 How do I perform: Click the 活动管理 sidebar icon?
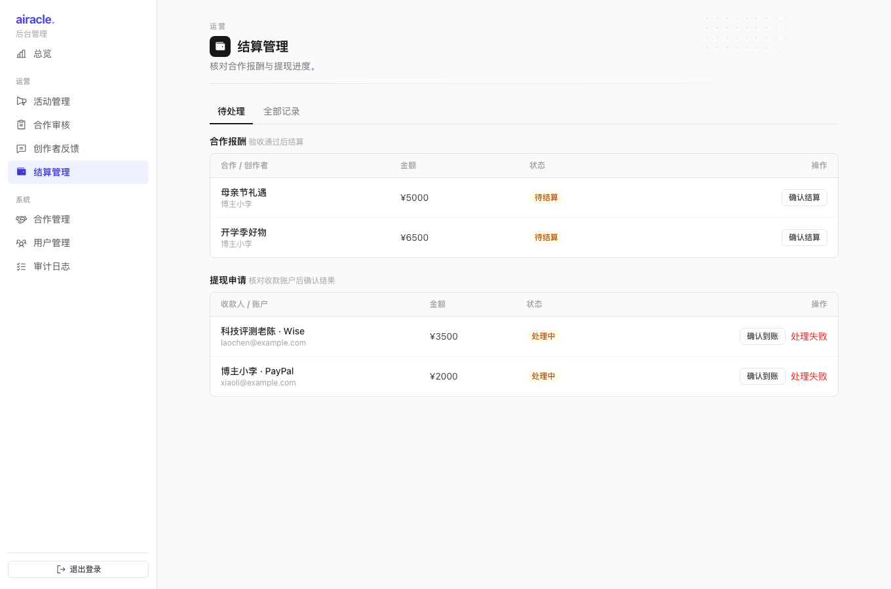click(21, 101)
